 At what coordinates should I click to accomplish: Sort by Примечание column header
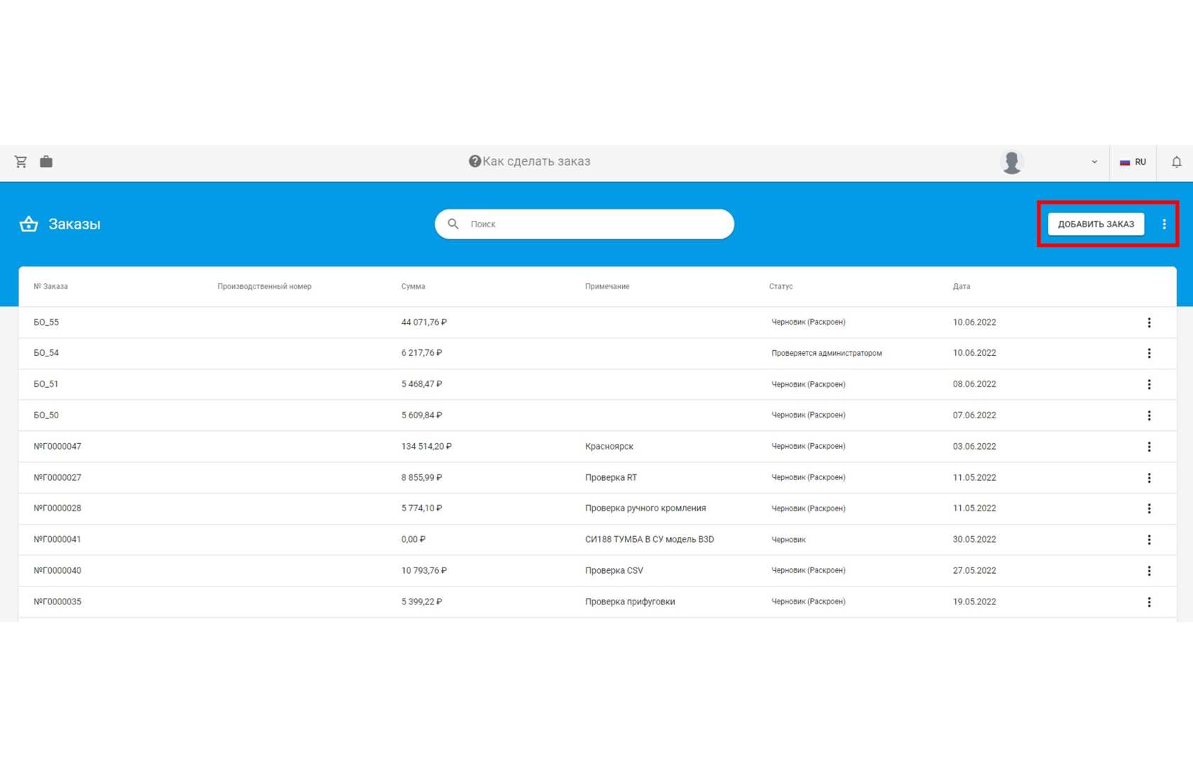[607, 286]
